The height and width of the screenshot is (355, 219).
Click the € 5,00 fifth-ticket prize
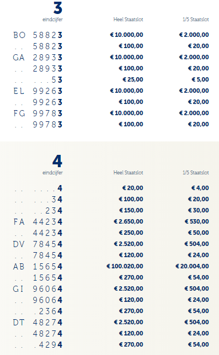[x=200, y=79]
